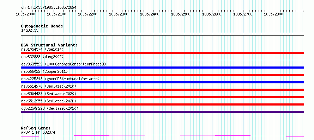Click ruler tick label 103572400

coord(150,14)
